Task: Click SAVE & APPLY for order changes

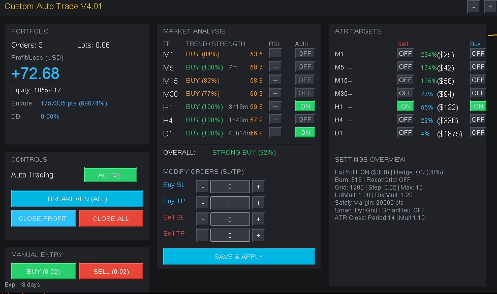Action: click(x=239, y=256)
